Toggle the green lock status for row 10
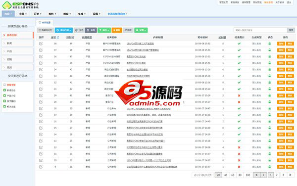This screenshot has width=297, height=186. click(x=270, y=160)
